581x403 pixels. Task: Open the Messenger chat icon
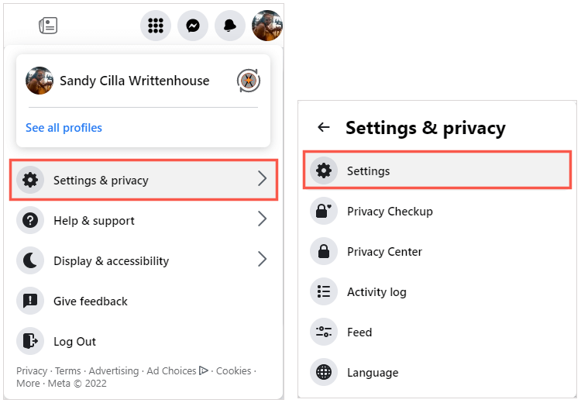coord(193,26)
